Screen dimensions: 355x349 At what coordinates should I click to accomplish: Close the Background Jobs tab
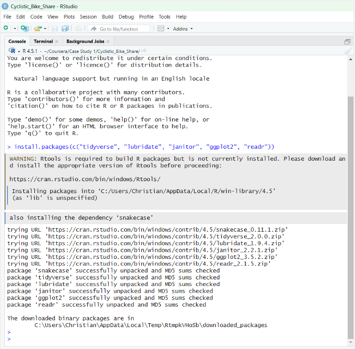click(108, 41)
